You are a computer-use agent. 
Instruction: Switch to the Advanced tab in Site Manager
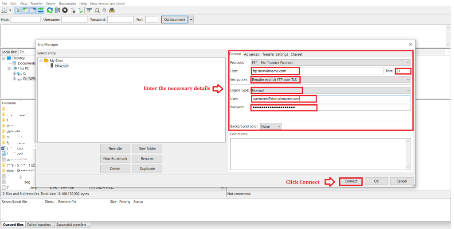click(x=252, y=54)
